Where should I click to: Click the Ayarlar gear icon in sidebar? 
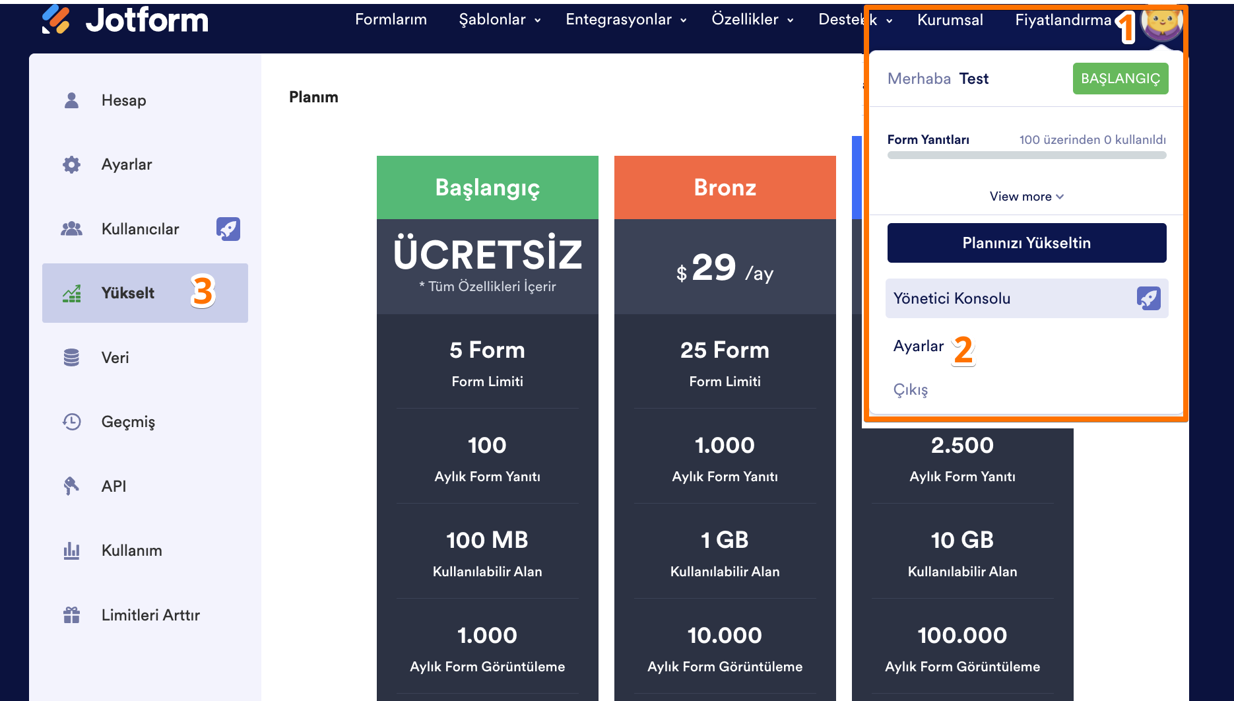click(71, 164)
